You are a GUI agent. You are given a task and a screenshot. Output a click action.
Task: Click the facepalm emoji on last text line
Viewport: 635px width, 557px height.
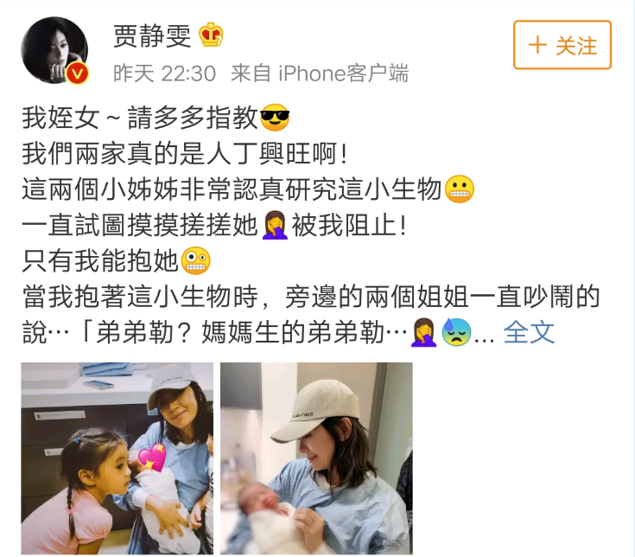(423, 332)
